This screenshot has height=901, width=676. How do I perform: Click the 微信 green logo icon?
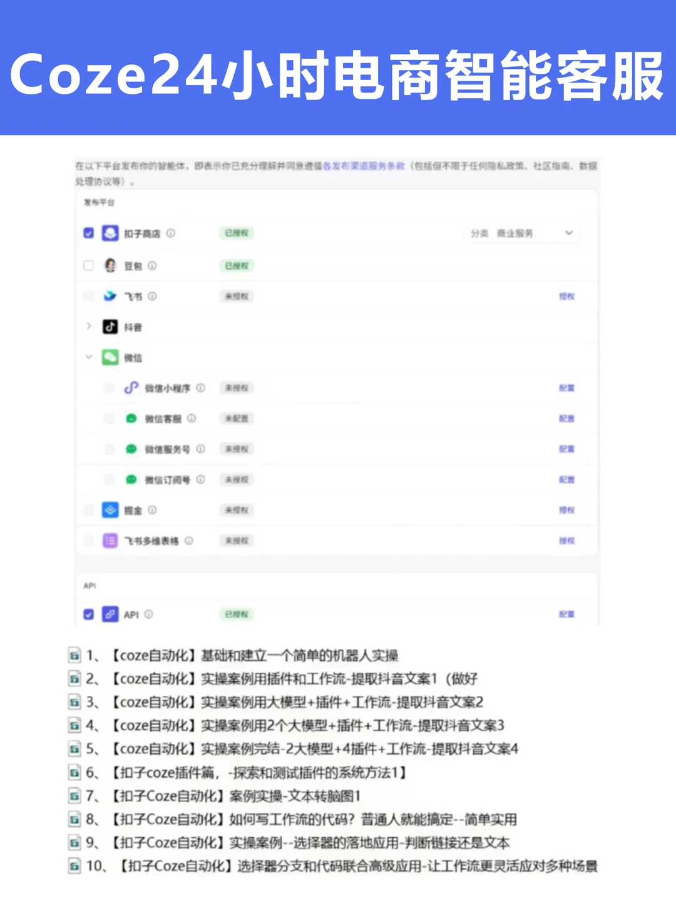110,357
